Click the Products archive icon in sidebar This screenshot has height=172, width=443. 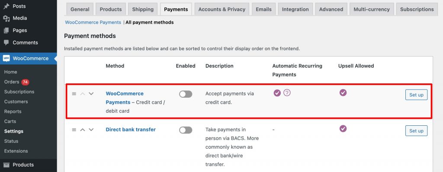click(x=6, y=165)
